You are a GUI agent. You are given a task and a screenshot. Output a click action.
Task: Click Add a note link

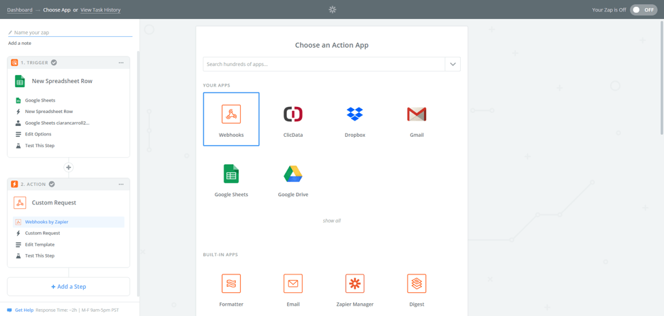click(20, 43)
